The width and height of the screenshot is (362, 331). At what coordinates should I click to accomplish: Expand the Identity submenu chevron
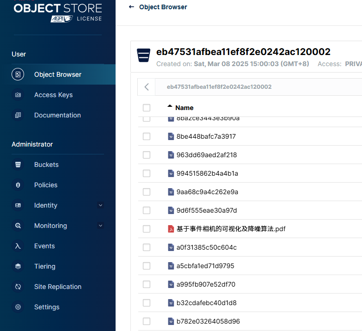tap(100, 205)
